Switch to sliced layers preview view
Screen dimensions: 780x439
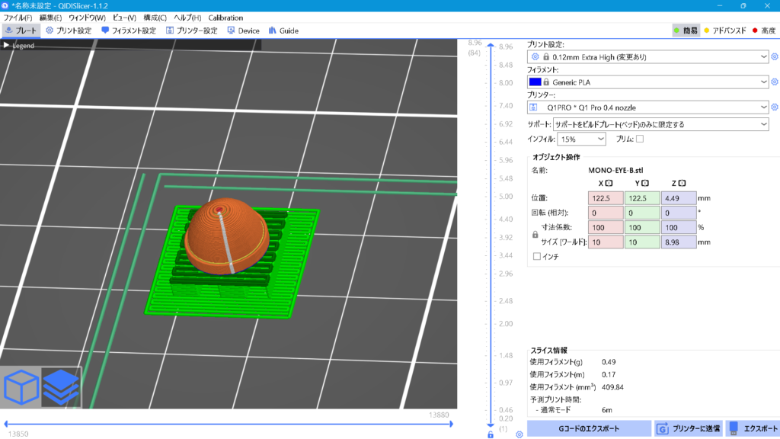[60, 387]
